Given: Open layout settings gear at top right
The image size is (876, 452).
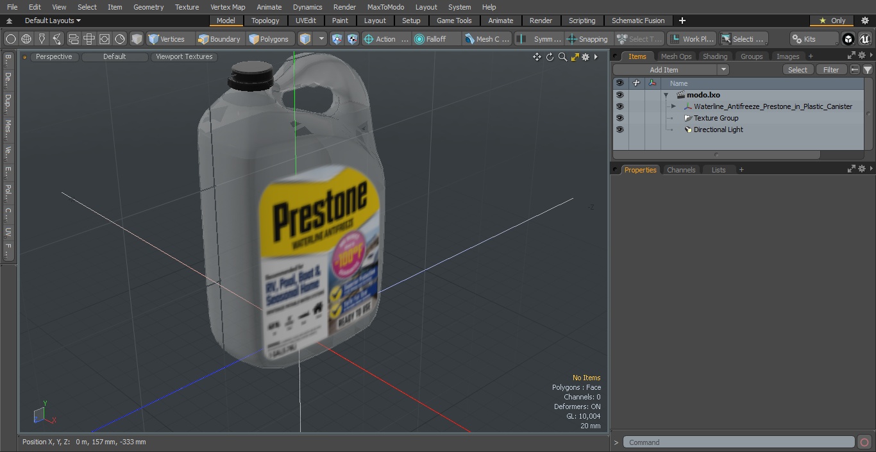Looking at the screenshot, I should 864,21.
